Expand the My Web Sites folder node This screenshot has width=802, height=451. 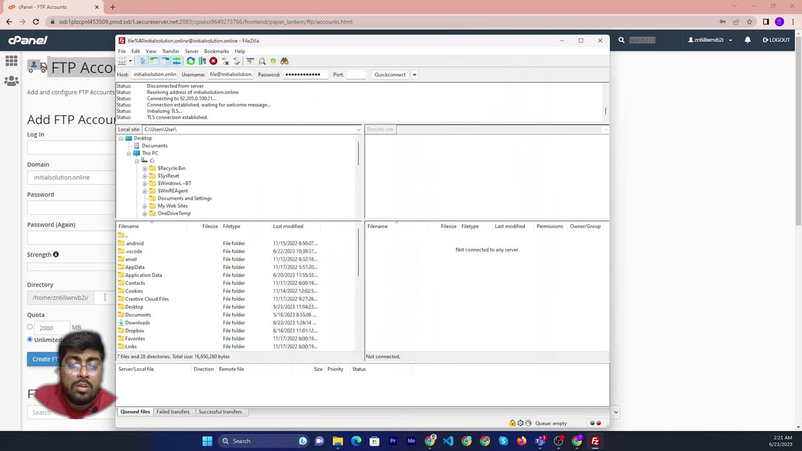[145, 206]
